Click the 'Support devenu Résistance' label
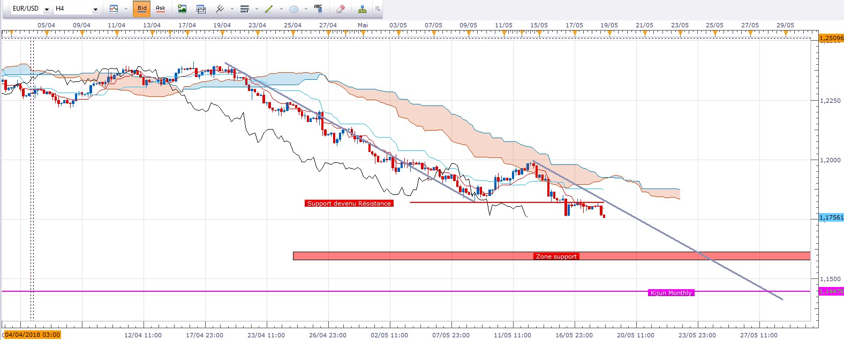 (349, 203)
